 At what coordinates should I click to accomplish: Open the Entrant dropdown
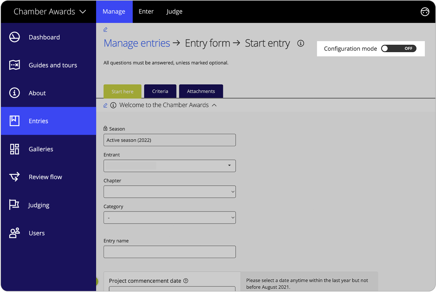[x=229, y=166]
